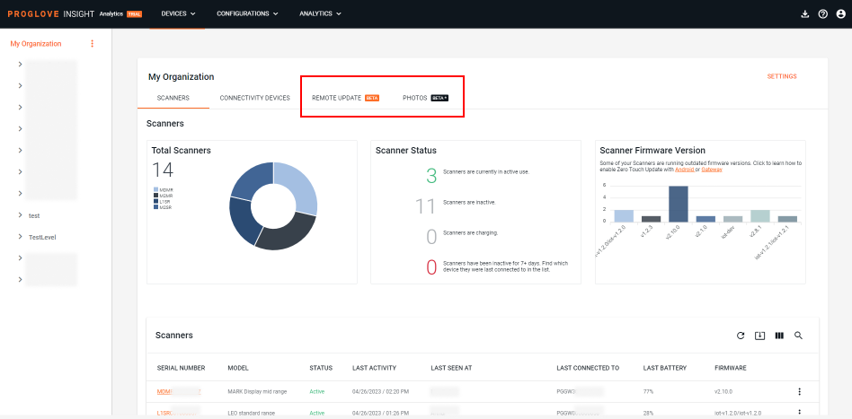Click the v1.2.3 firmware bar
This screenshot has width=852, height=419.
pyautogui.click(x=651, y=219)
